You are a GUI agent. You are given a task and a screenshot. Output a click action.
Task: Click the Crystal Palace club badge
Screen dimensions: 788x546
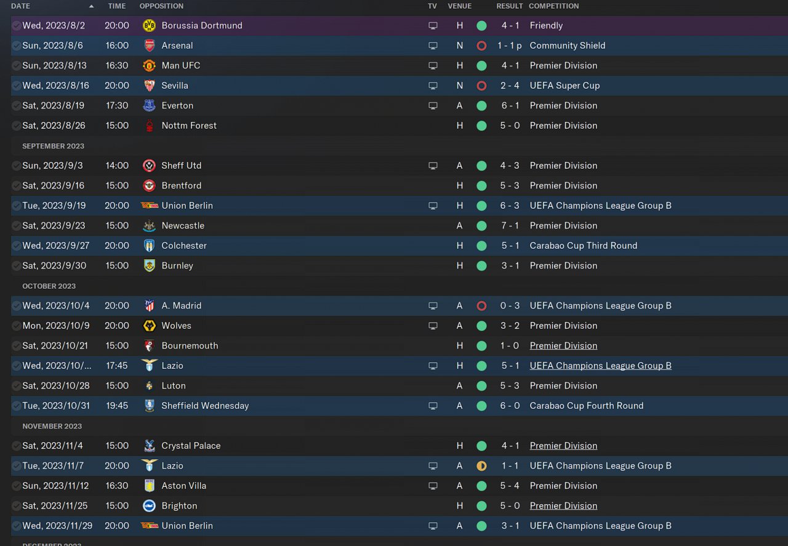pos(149,446)
